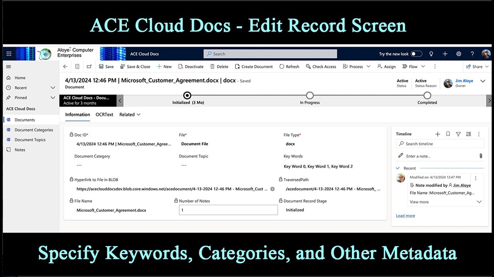Viewport: 494px width, 277px height.
Task: Click the New command
Action: 164,67
